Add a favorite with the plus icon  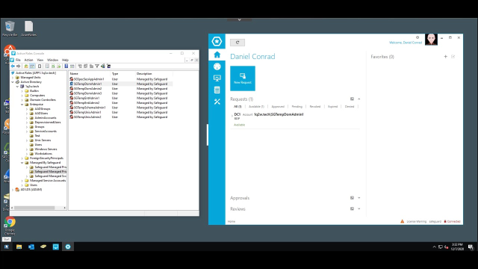pyautogui.click(x=445, y=57)
